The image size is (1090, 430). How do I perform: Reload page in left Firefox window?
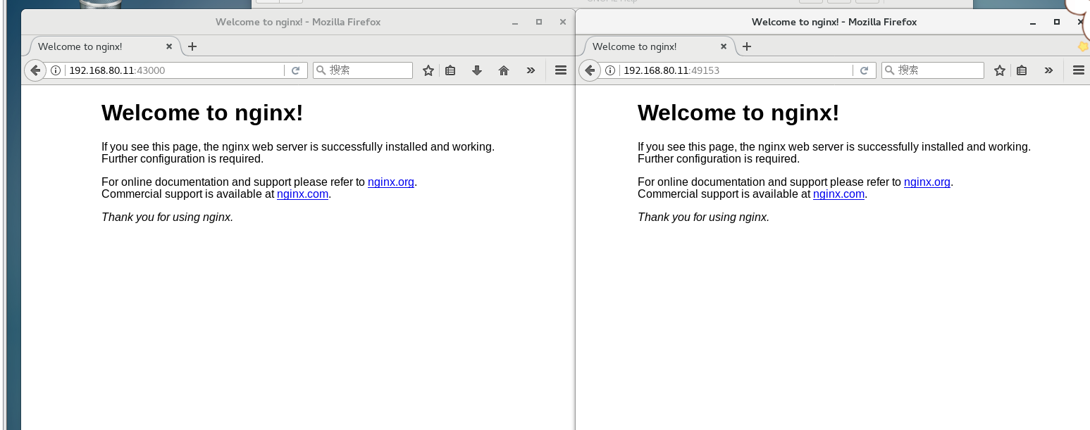click(296, 70)
